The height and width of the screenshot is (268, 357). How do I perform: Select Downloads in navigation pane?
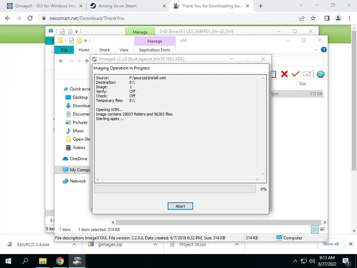(x=78, y=106)
